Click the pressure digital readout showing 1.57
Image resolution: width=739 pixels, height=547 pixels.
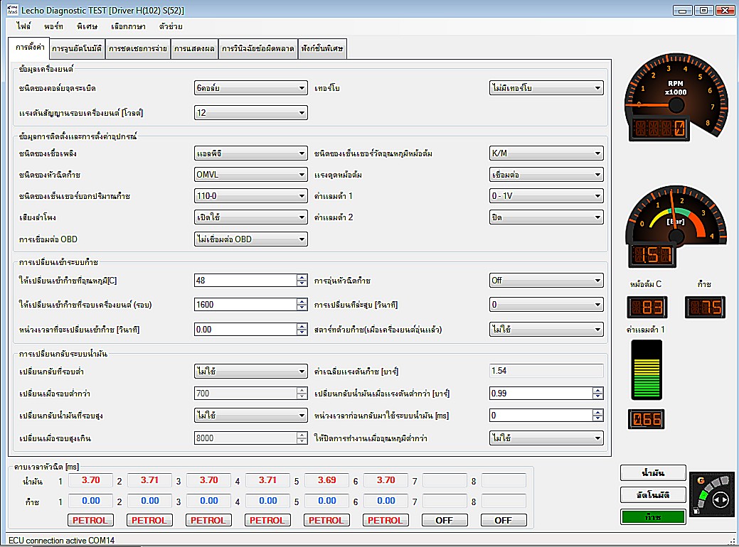(647, 256)
